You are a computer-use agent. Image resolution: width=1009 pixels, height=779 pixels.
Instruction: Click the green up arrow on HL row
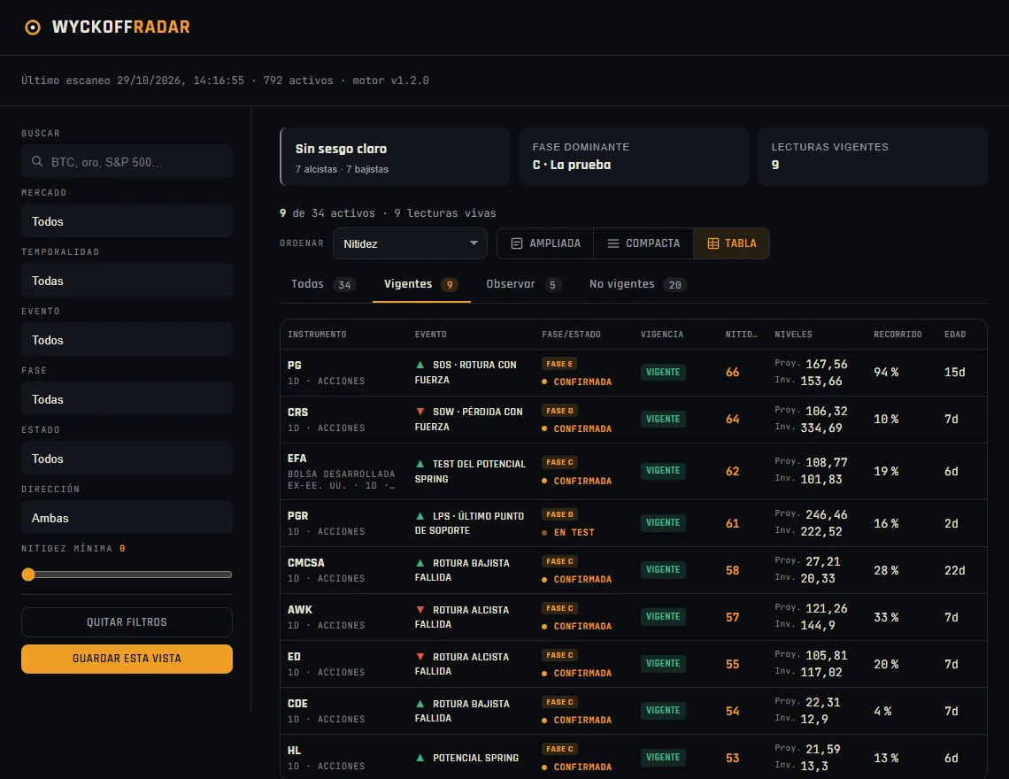pos(420,758)
